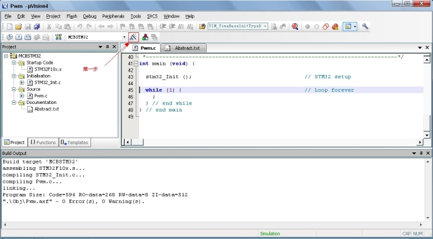Open Target Options with the magic wand icon
The image size is (433, 239).
click(133, 37)
